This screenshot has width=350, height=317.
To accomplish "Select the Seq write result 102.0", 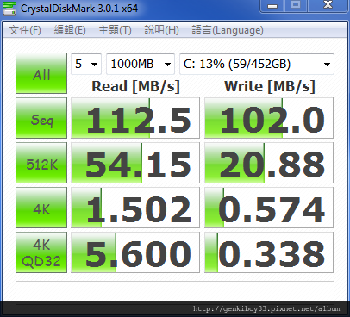I will click(x=269, y=118).
